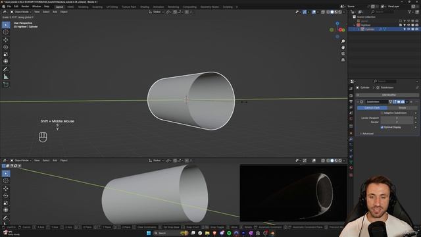Open the Edit menu
Screen dimensions: 421x237
16,7
